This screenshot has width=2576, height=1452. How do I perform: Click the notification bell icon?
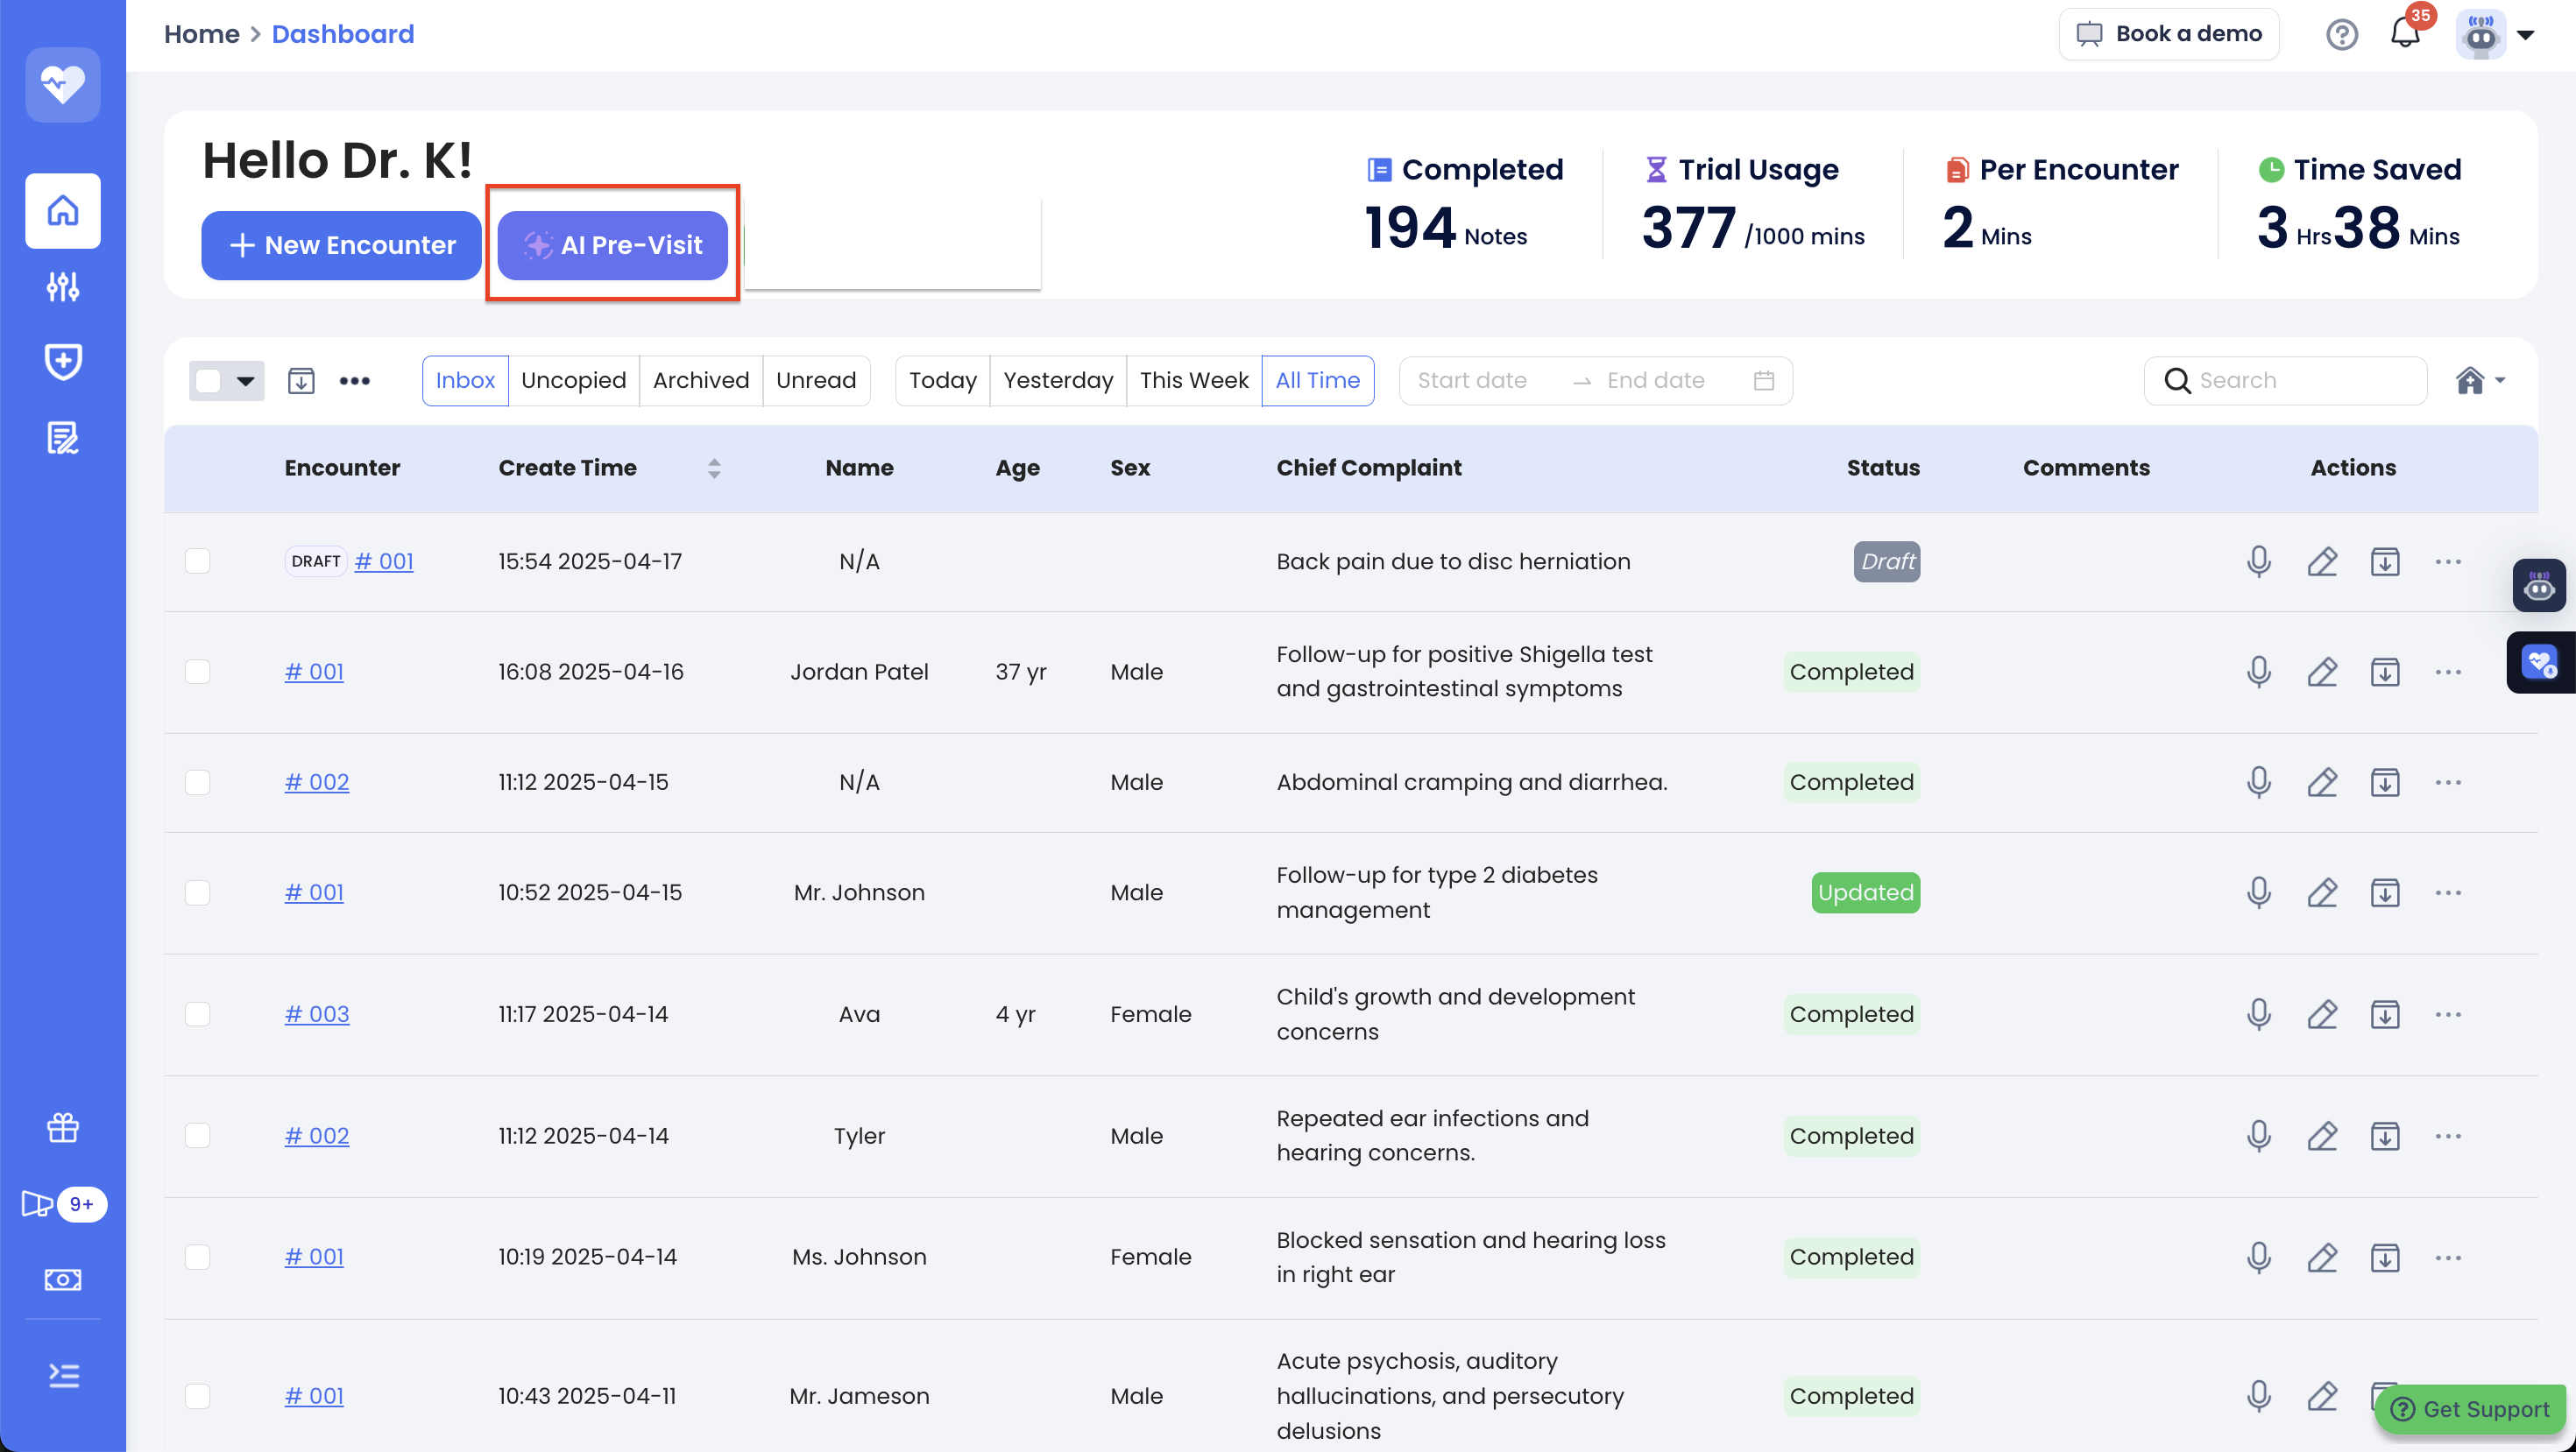pos(2404,34)
